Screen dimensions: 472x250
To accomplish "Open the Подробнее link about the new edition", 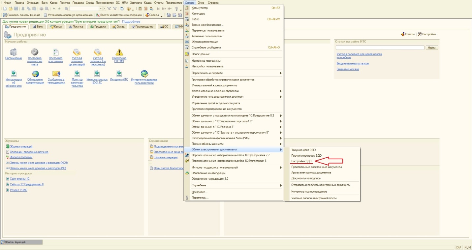I will (131, 21).
